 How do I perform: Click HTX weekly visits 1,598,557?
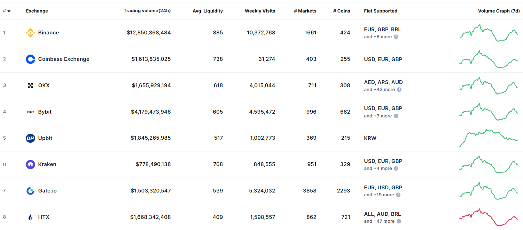[263, 217]
